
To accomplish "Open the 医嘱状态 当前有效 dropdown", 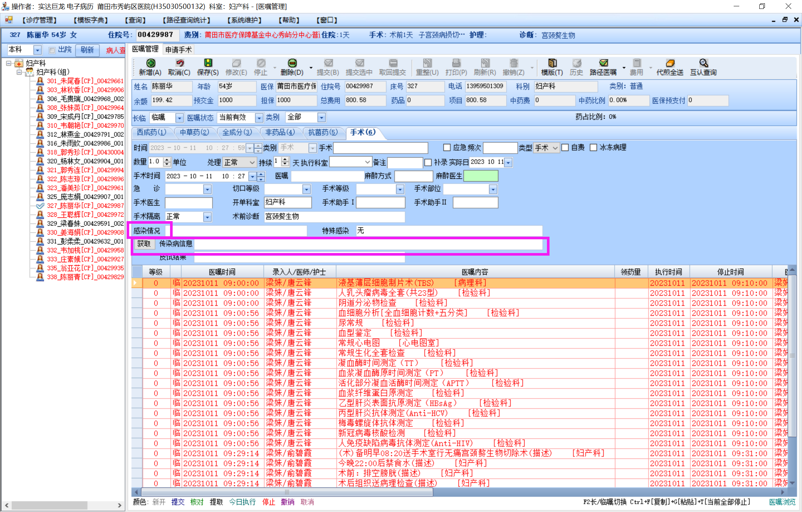I will [259, 118].
